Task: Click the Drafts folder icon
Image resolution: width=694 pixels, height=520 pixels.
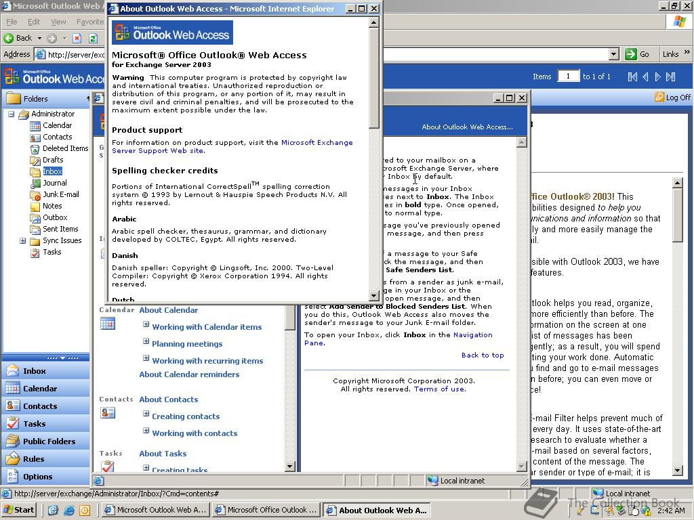Action: coord(35,160)
